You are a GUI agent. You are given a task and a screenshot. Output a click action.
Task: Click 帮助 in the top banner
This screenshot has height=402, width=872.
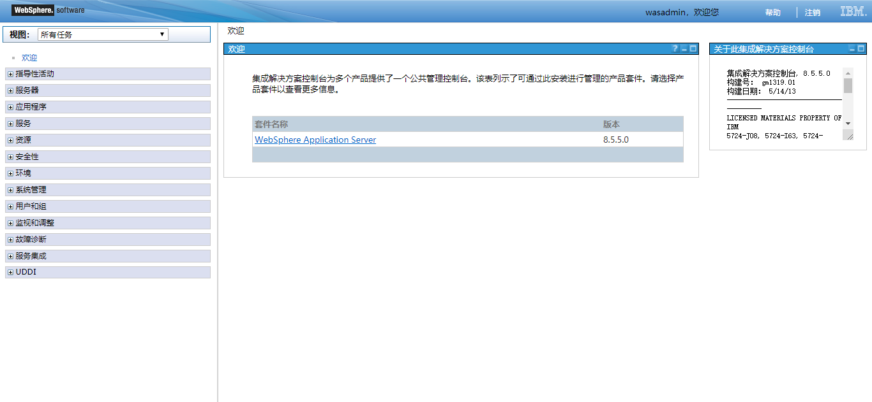(772, 12)
